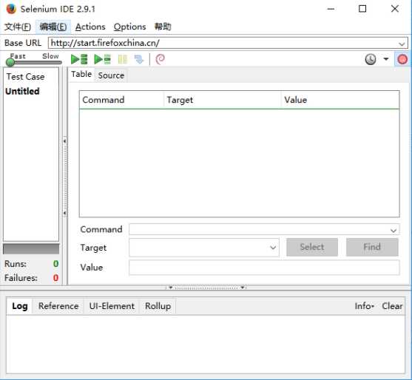
Task: Select the Rollup tab
Action: click(x=158, y=306)
